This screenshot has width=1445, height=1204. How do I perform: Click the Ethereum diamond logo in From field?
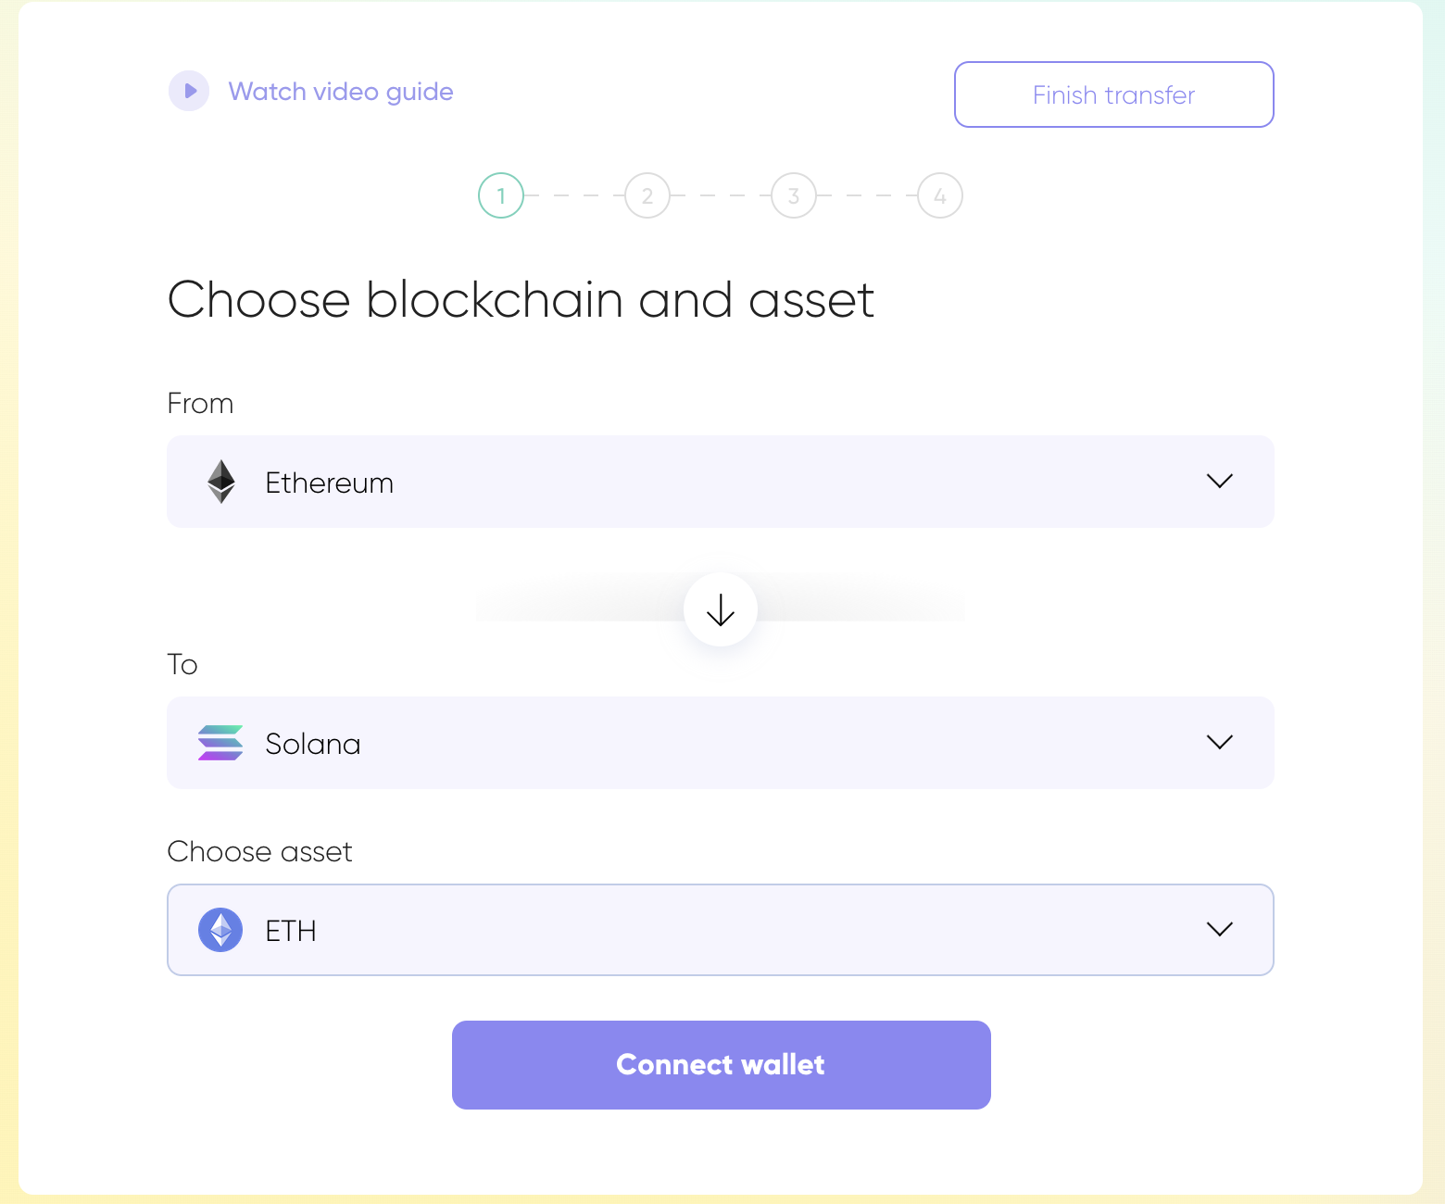[x=221, y=482]
